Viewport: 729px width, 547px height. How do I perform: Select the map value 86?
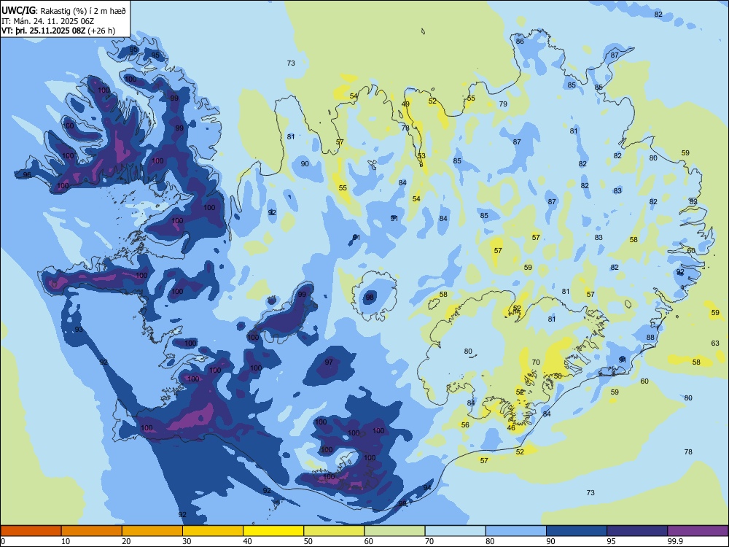tap(520, 41)
